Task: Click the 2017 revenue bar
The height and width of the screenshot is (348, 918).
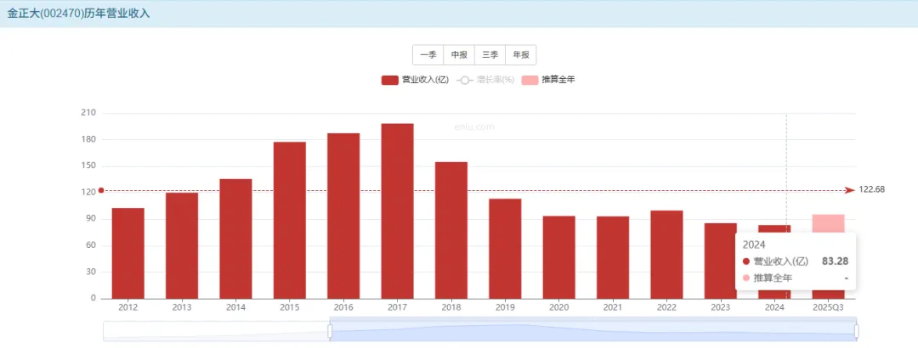Action: pyautogui.click(x=398, y=211)
